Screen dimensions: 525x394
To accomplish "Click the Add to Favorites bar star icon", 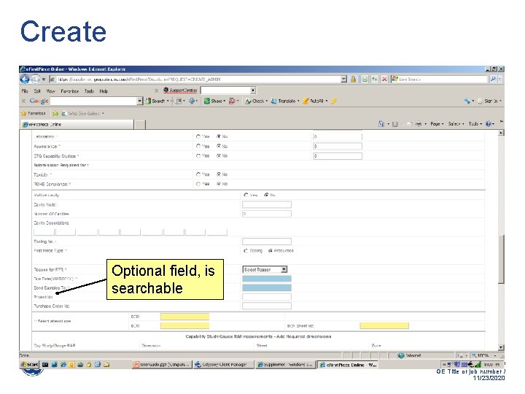I will (55, 114).
